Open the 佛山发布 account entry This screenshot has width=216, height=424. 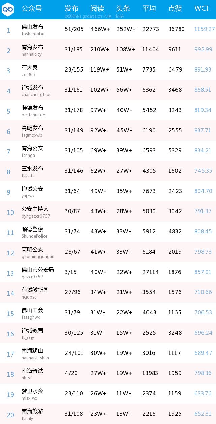coord(32,30)
